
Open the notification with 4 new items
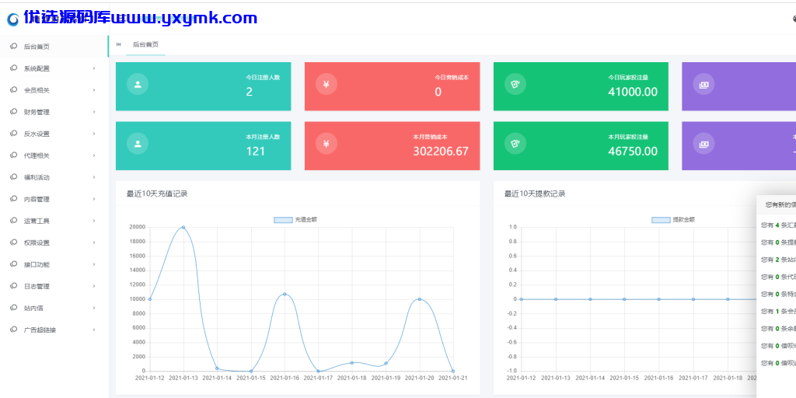pyautogui.click(x=778, y=225)
